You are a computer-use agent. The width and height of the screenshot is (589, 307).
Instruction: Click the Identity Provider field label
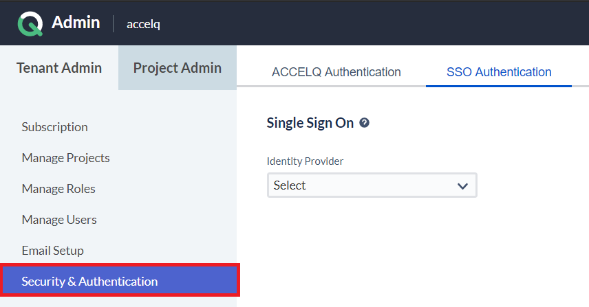point(305,161)
